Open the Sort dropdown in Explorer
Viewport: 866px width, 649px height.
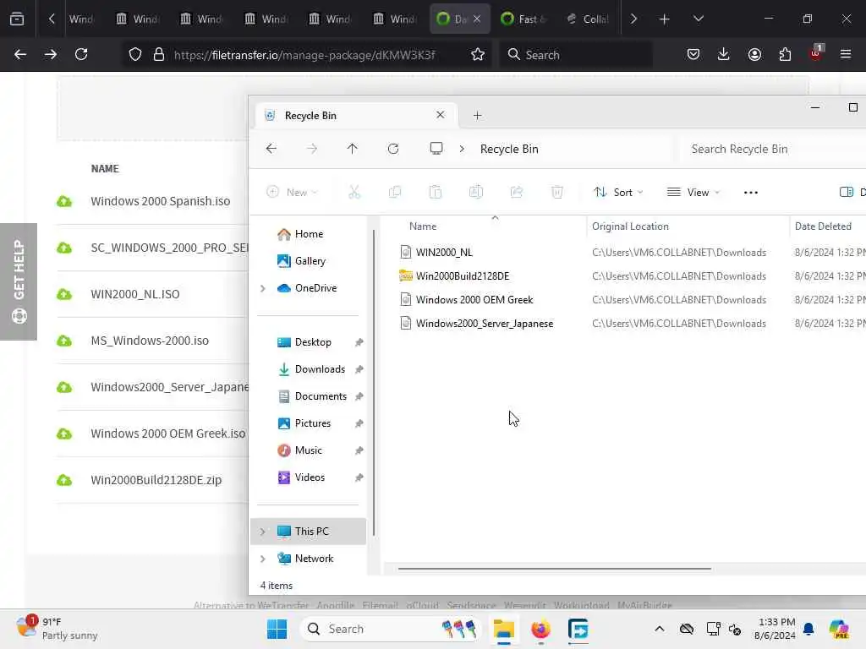click(618, 192)
